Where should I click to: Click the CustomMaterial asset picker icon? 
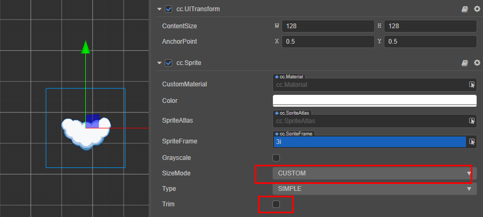472,84
